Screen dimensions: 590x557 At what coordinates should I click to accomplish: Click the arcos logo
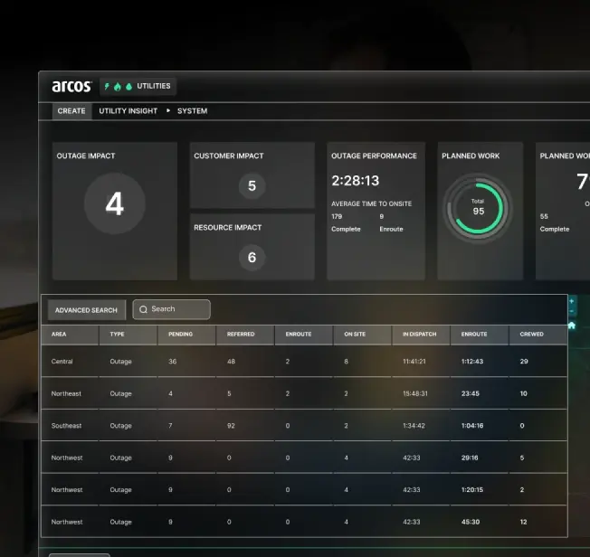pyautogui.click(x=71, y=86)
